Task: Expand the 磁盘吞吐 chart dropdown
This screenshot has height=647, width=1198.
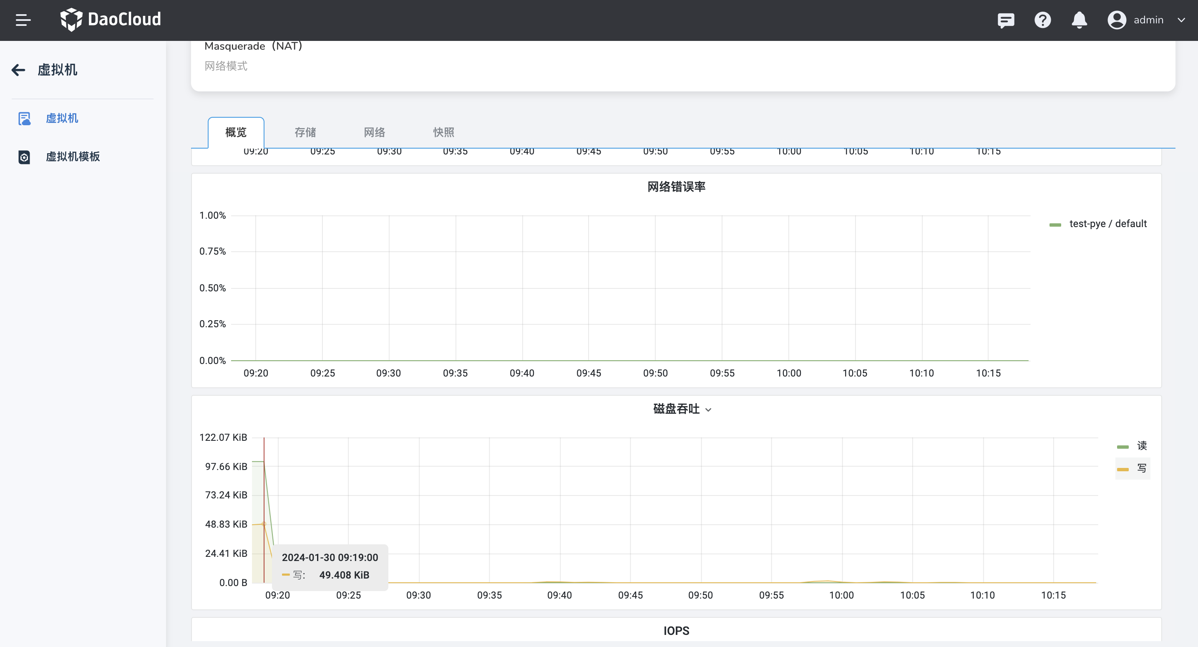Action: click(x=708, y=409)
